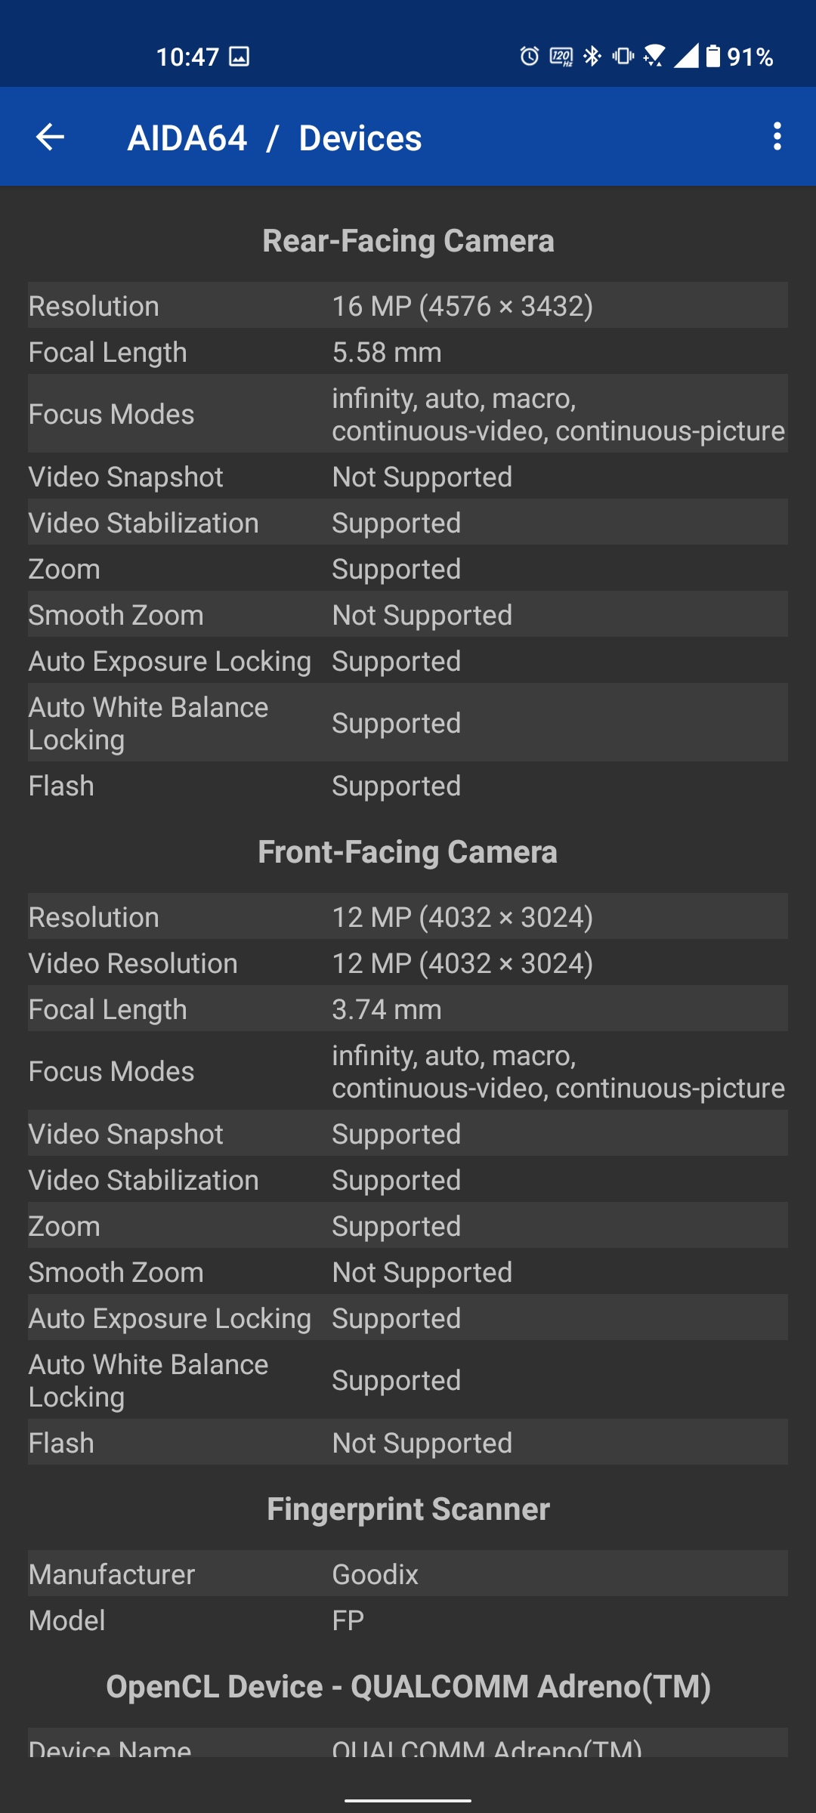
Task: Tap the Fingerprint Scanner section header
Action: 408,1509
